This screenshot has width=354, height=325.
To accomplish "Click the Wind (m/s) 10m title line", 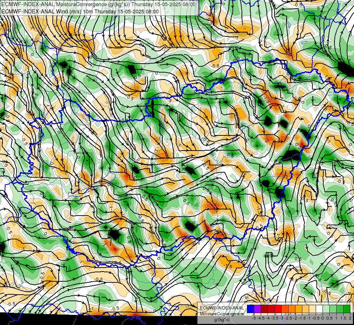I will click(80, 12).
